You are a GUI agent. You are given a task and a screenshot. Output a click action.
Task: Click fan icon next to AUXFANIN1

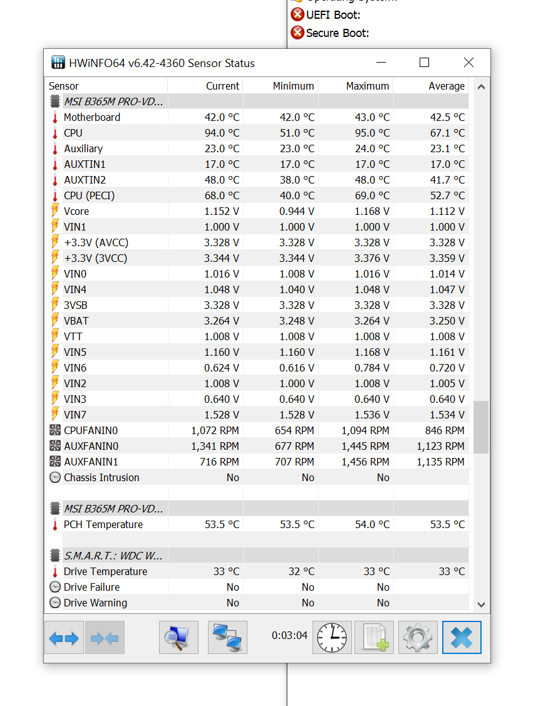coord(55,462)
